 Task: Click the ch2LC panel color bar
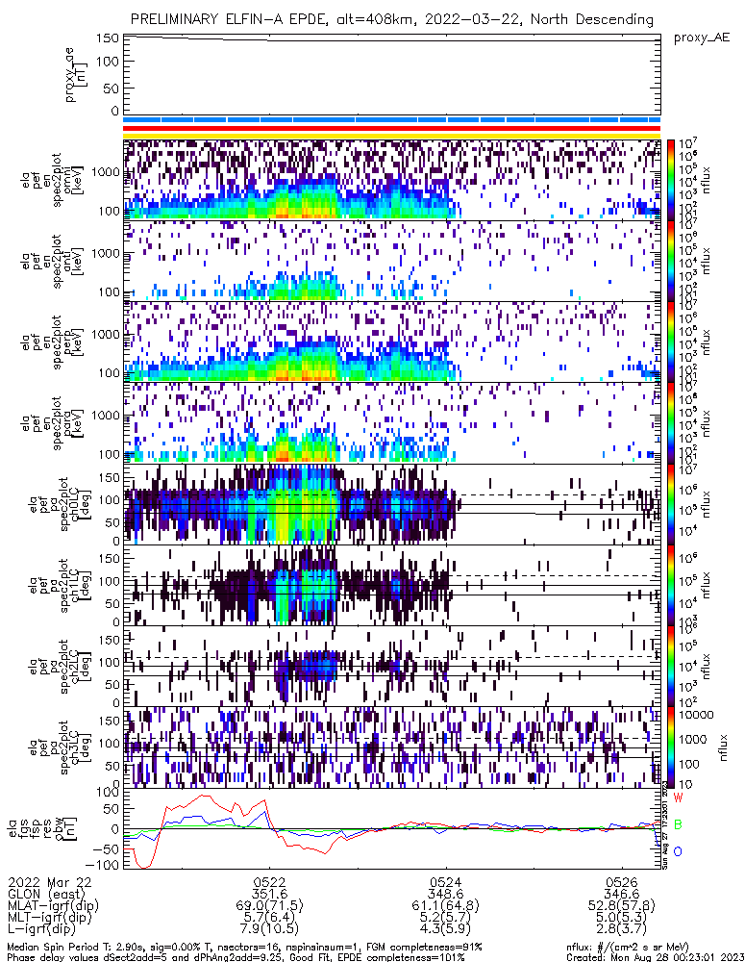click(671, 667)
